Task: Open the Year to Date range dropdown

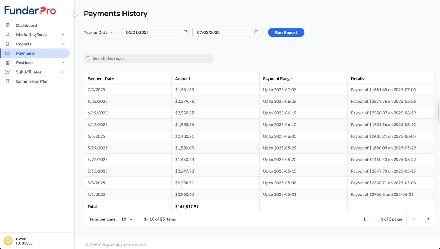Action: pos(99,32)
